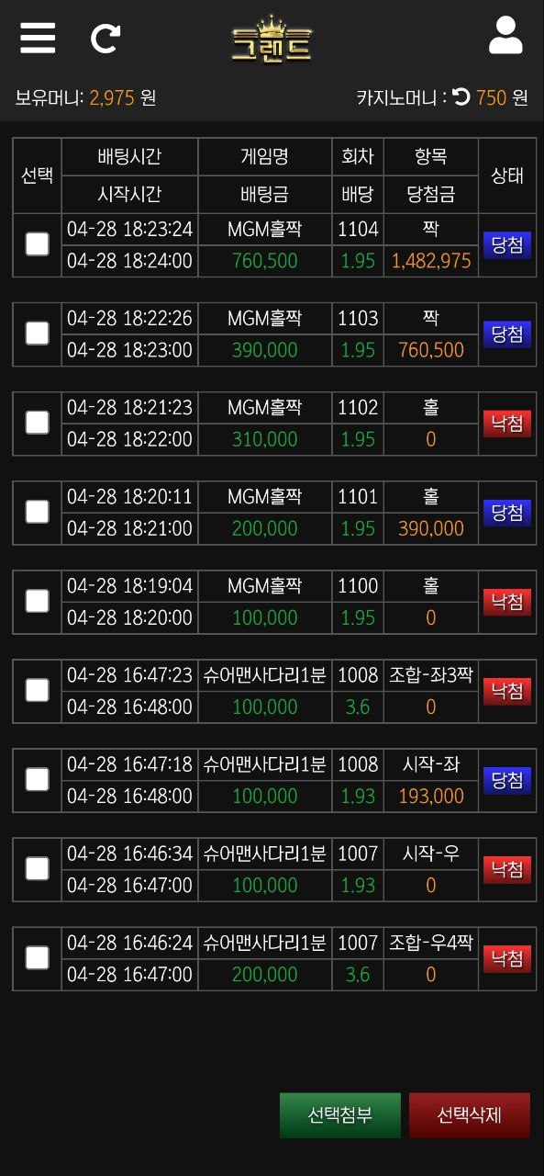Select the round 1100 bet checkbox
Viewport: 544px width, 1176px height.
click(x=37, y=601)
